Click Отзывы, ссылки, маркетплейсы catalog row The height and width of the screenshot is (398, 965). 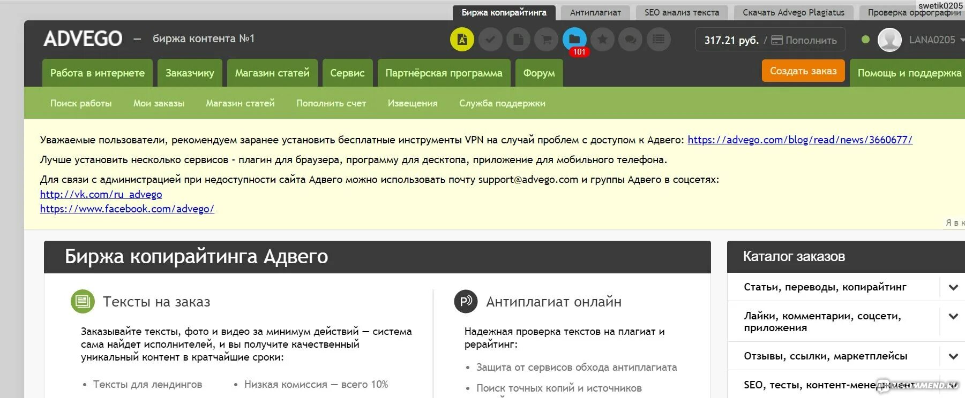[x=846, y=356]
